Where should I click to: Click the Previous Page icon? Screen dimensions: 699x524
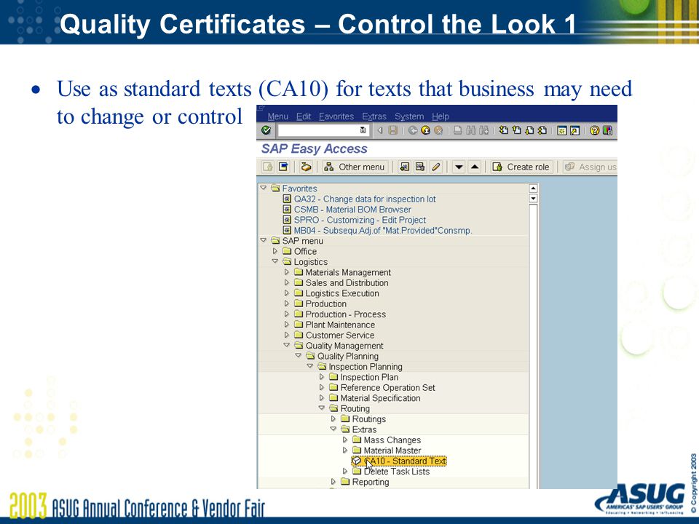516,130
